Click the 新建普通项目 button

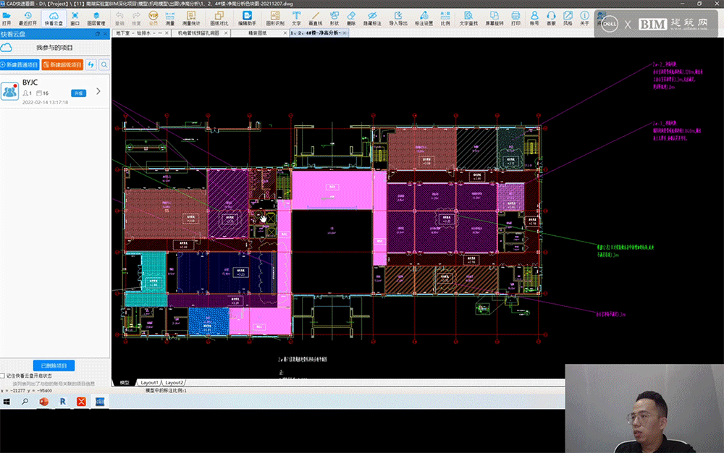20,65
